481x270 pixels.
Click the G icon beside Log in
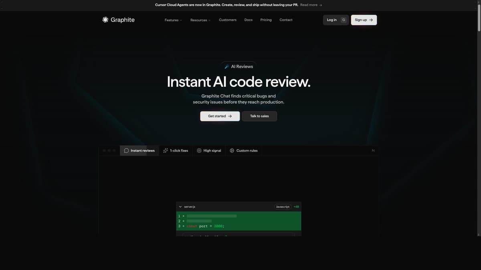(344, 20)
